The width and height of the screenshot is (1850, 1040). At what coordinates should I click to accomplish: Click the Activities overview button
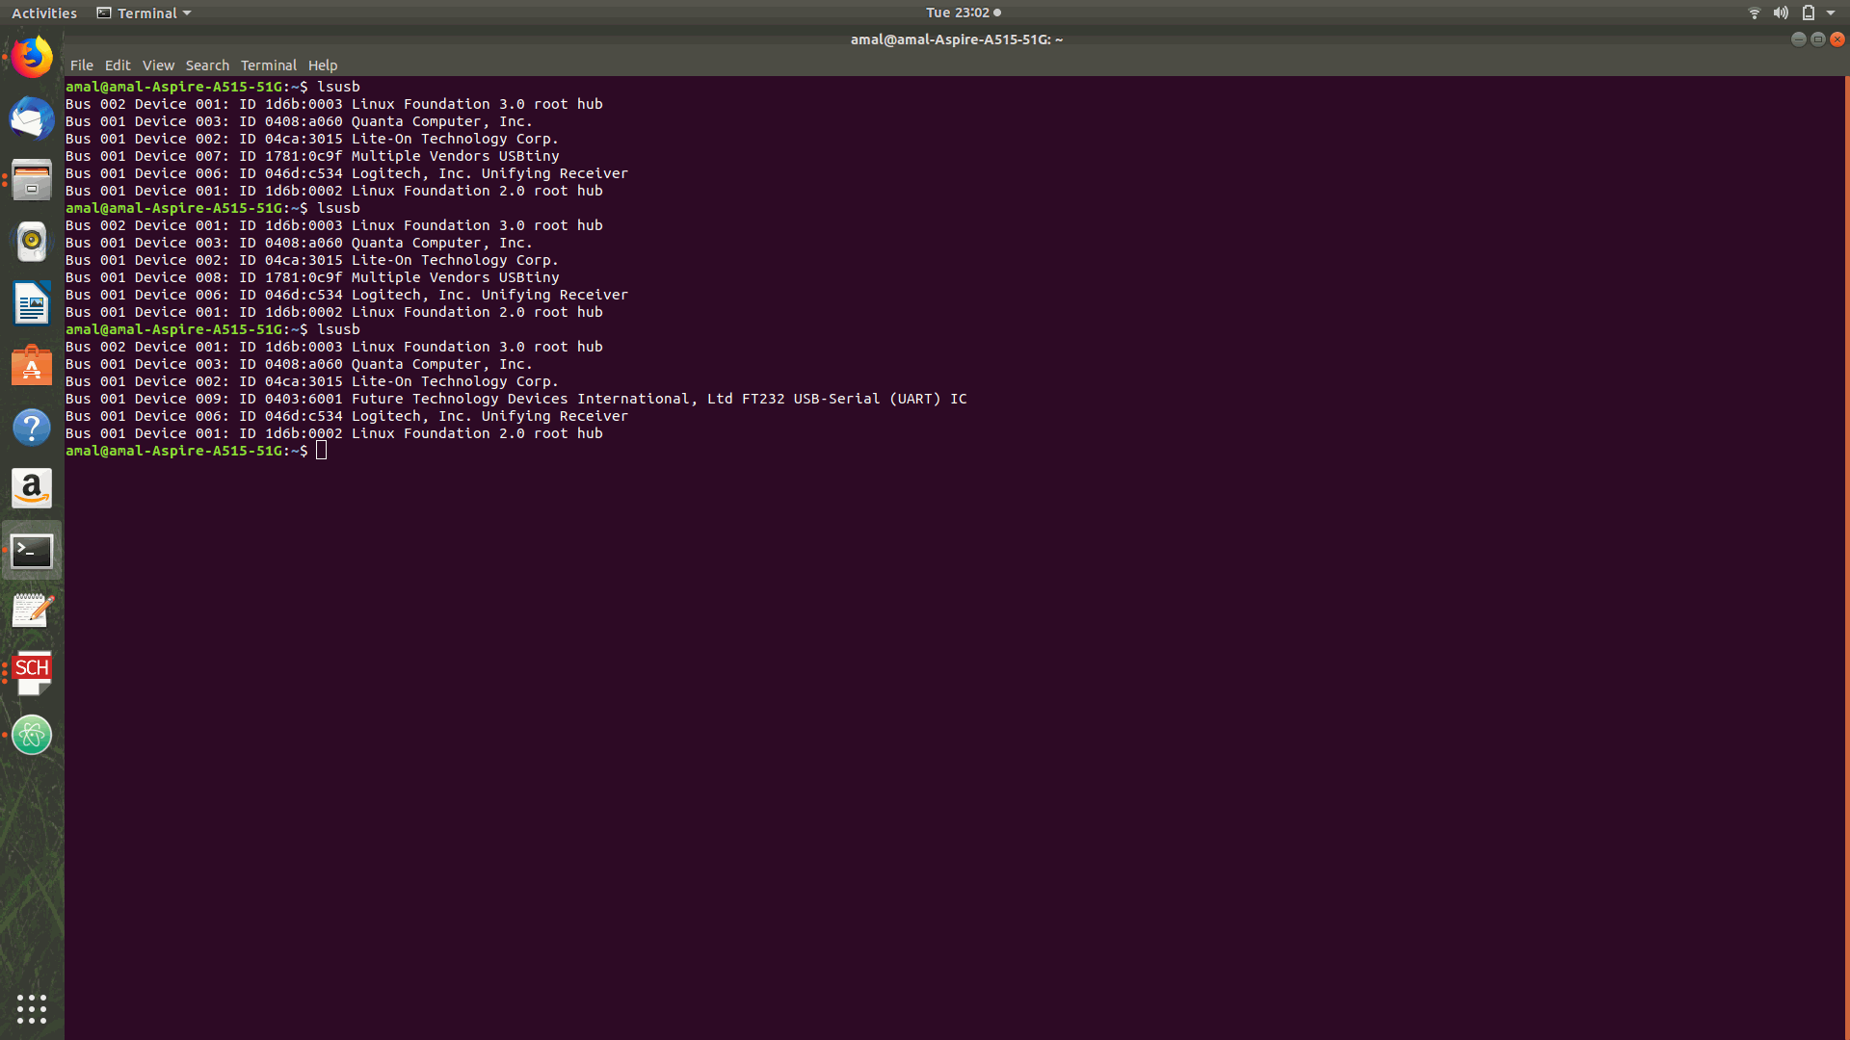(x=44, y=13)
